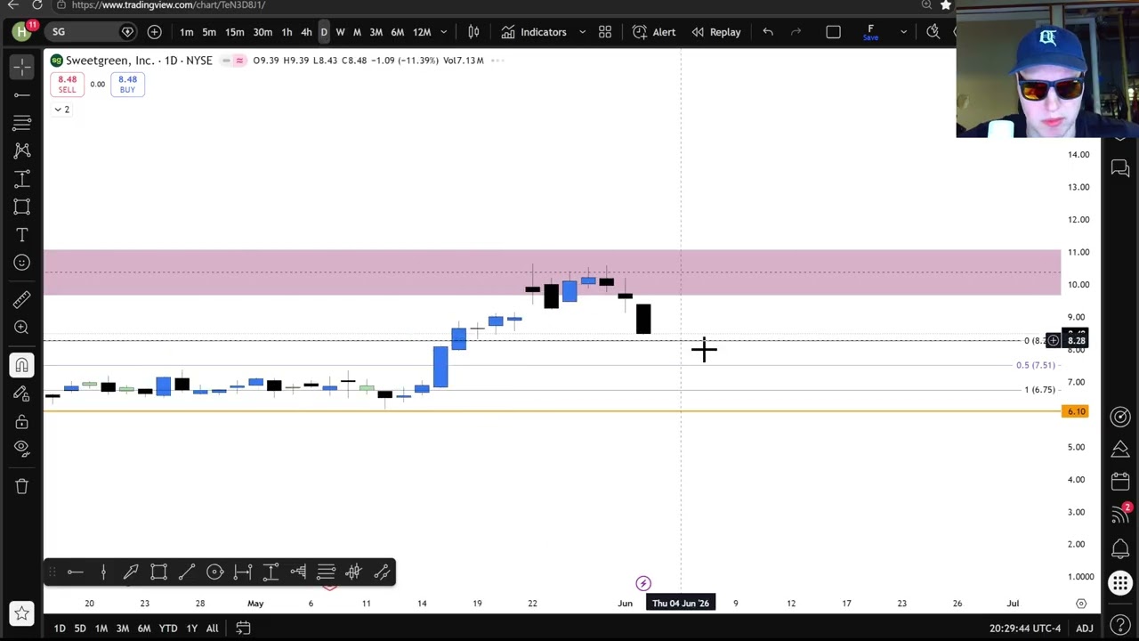Select the rectangle tool in floating toolbar
The image size is (1139, 641).
(x=158, y=572)
